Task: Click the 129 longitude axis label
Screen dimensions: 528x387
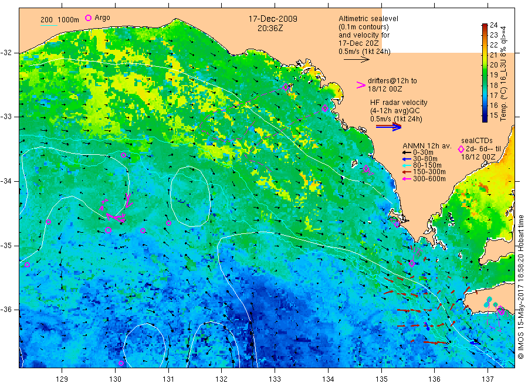Action: 62,379
